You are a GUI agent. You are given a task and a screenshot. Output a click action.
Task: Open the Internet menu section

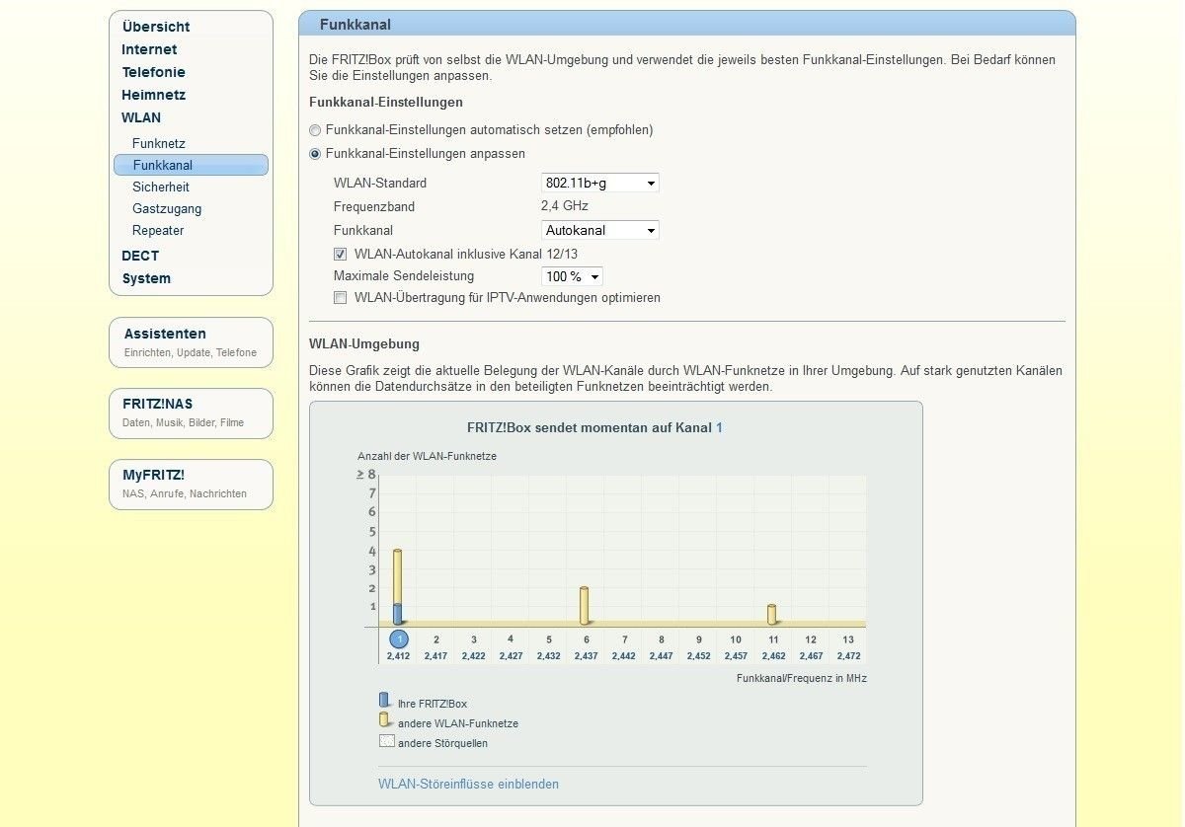[149, 49]
